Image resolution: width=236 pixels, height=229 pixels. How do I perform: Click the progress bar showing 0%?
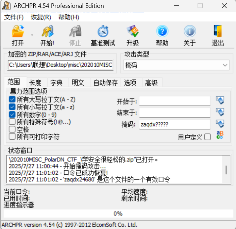118,213
